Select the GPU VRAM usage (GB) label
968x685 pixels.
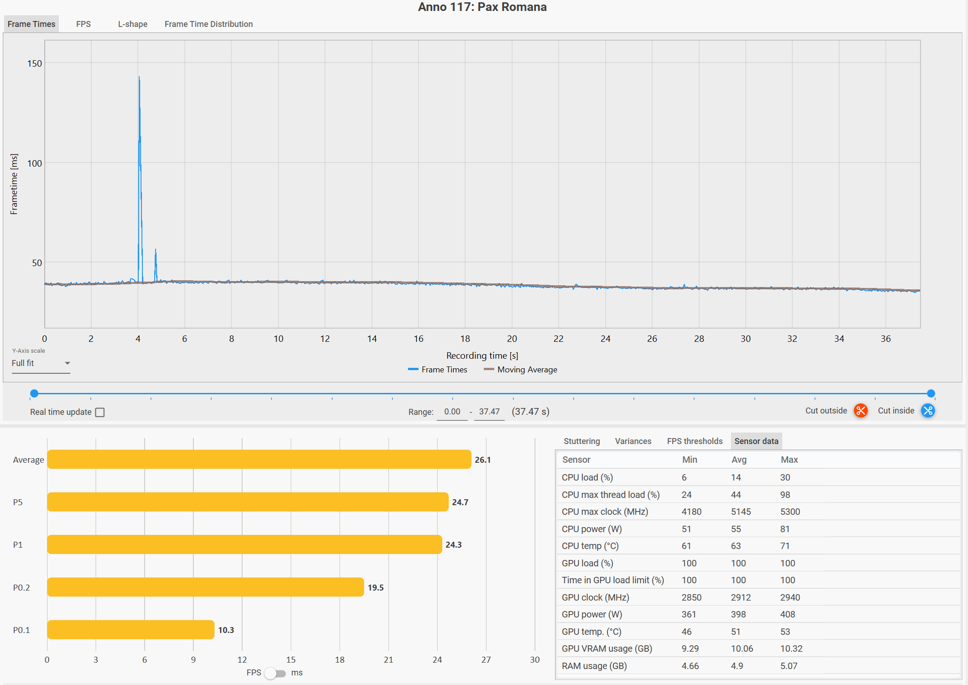coord(607,648)
